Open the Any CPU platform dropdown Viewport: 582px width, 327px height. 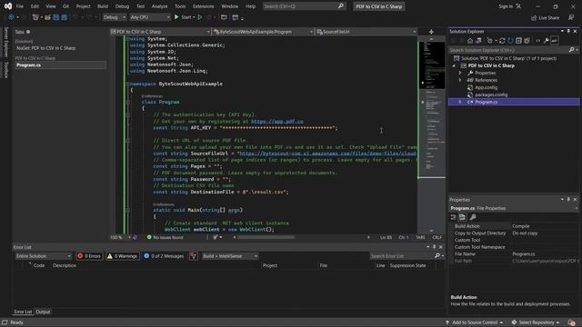[150, 17]
